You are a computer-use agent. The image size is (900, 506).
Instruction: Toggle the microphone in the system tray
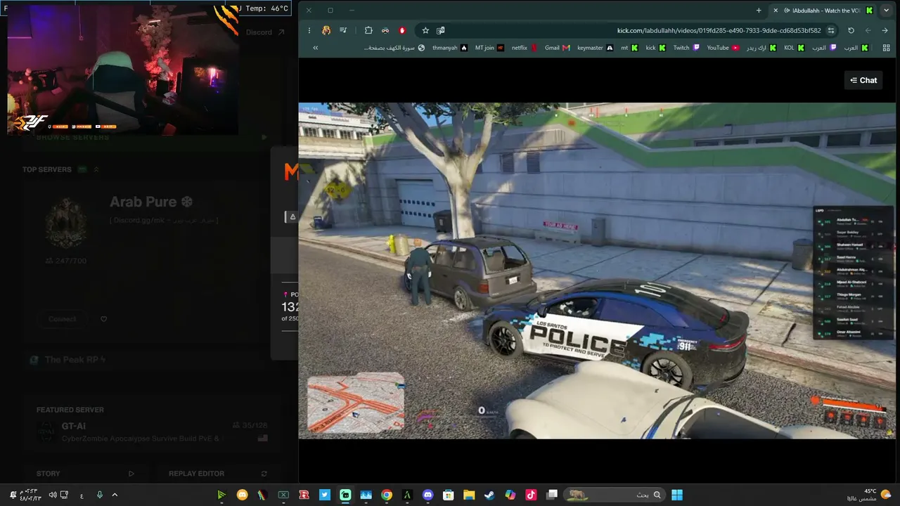[x=99, y=495]
